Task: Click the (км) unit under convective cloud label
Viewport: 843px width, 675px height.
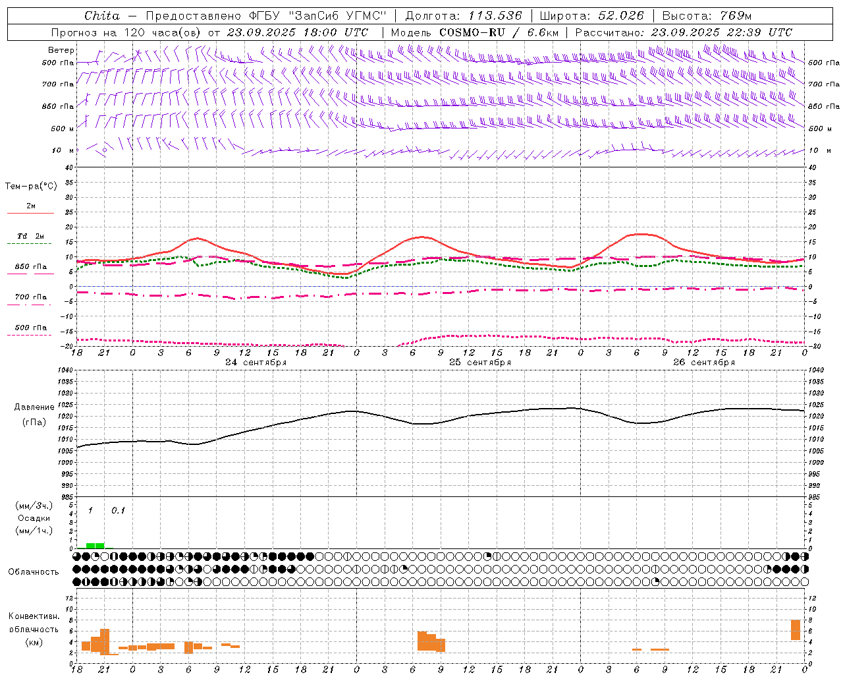Action: (34, 642)
